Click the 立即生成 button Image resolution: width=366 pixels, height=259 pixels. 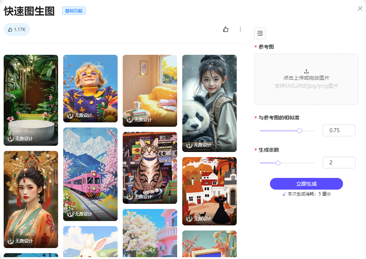[306, 184]
